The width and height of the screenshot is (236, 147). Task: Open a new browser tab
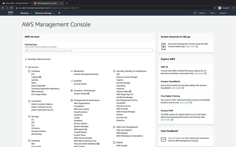pyautogui.click(x=67, y=3)
